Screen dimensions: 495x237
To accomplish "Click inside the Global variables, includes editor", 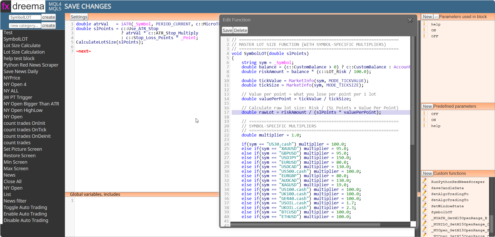I will coord(147,217).
